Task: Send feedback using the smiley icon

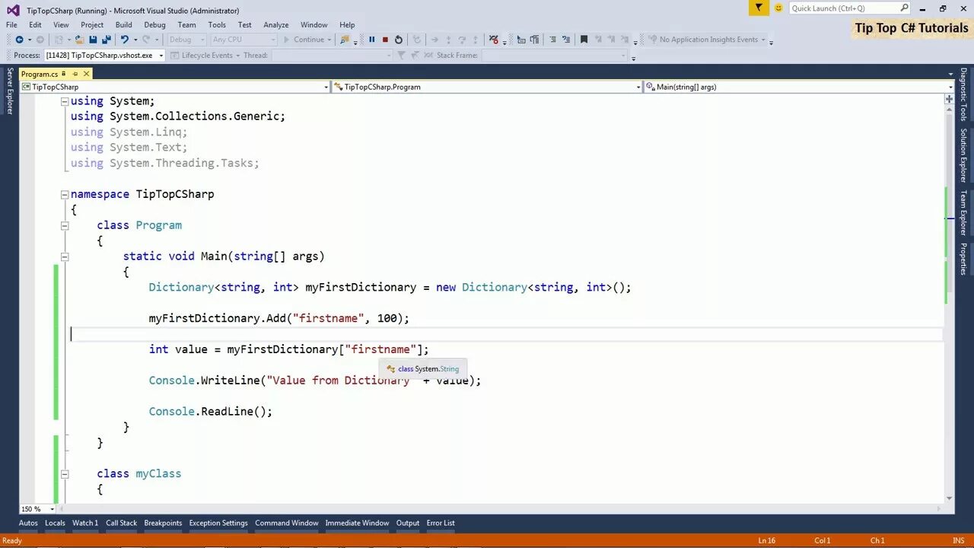Action: (x=778, y=8)
